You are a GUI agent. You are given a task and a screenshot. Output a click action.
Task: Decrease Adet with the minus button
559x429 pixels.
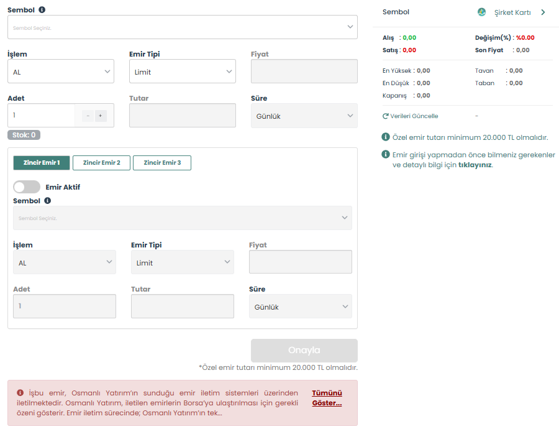(88, 116)
